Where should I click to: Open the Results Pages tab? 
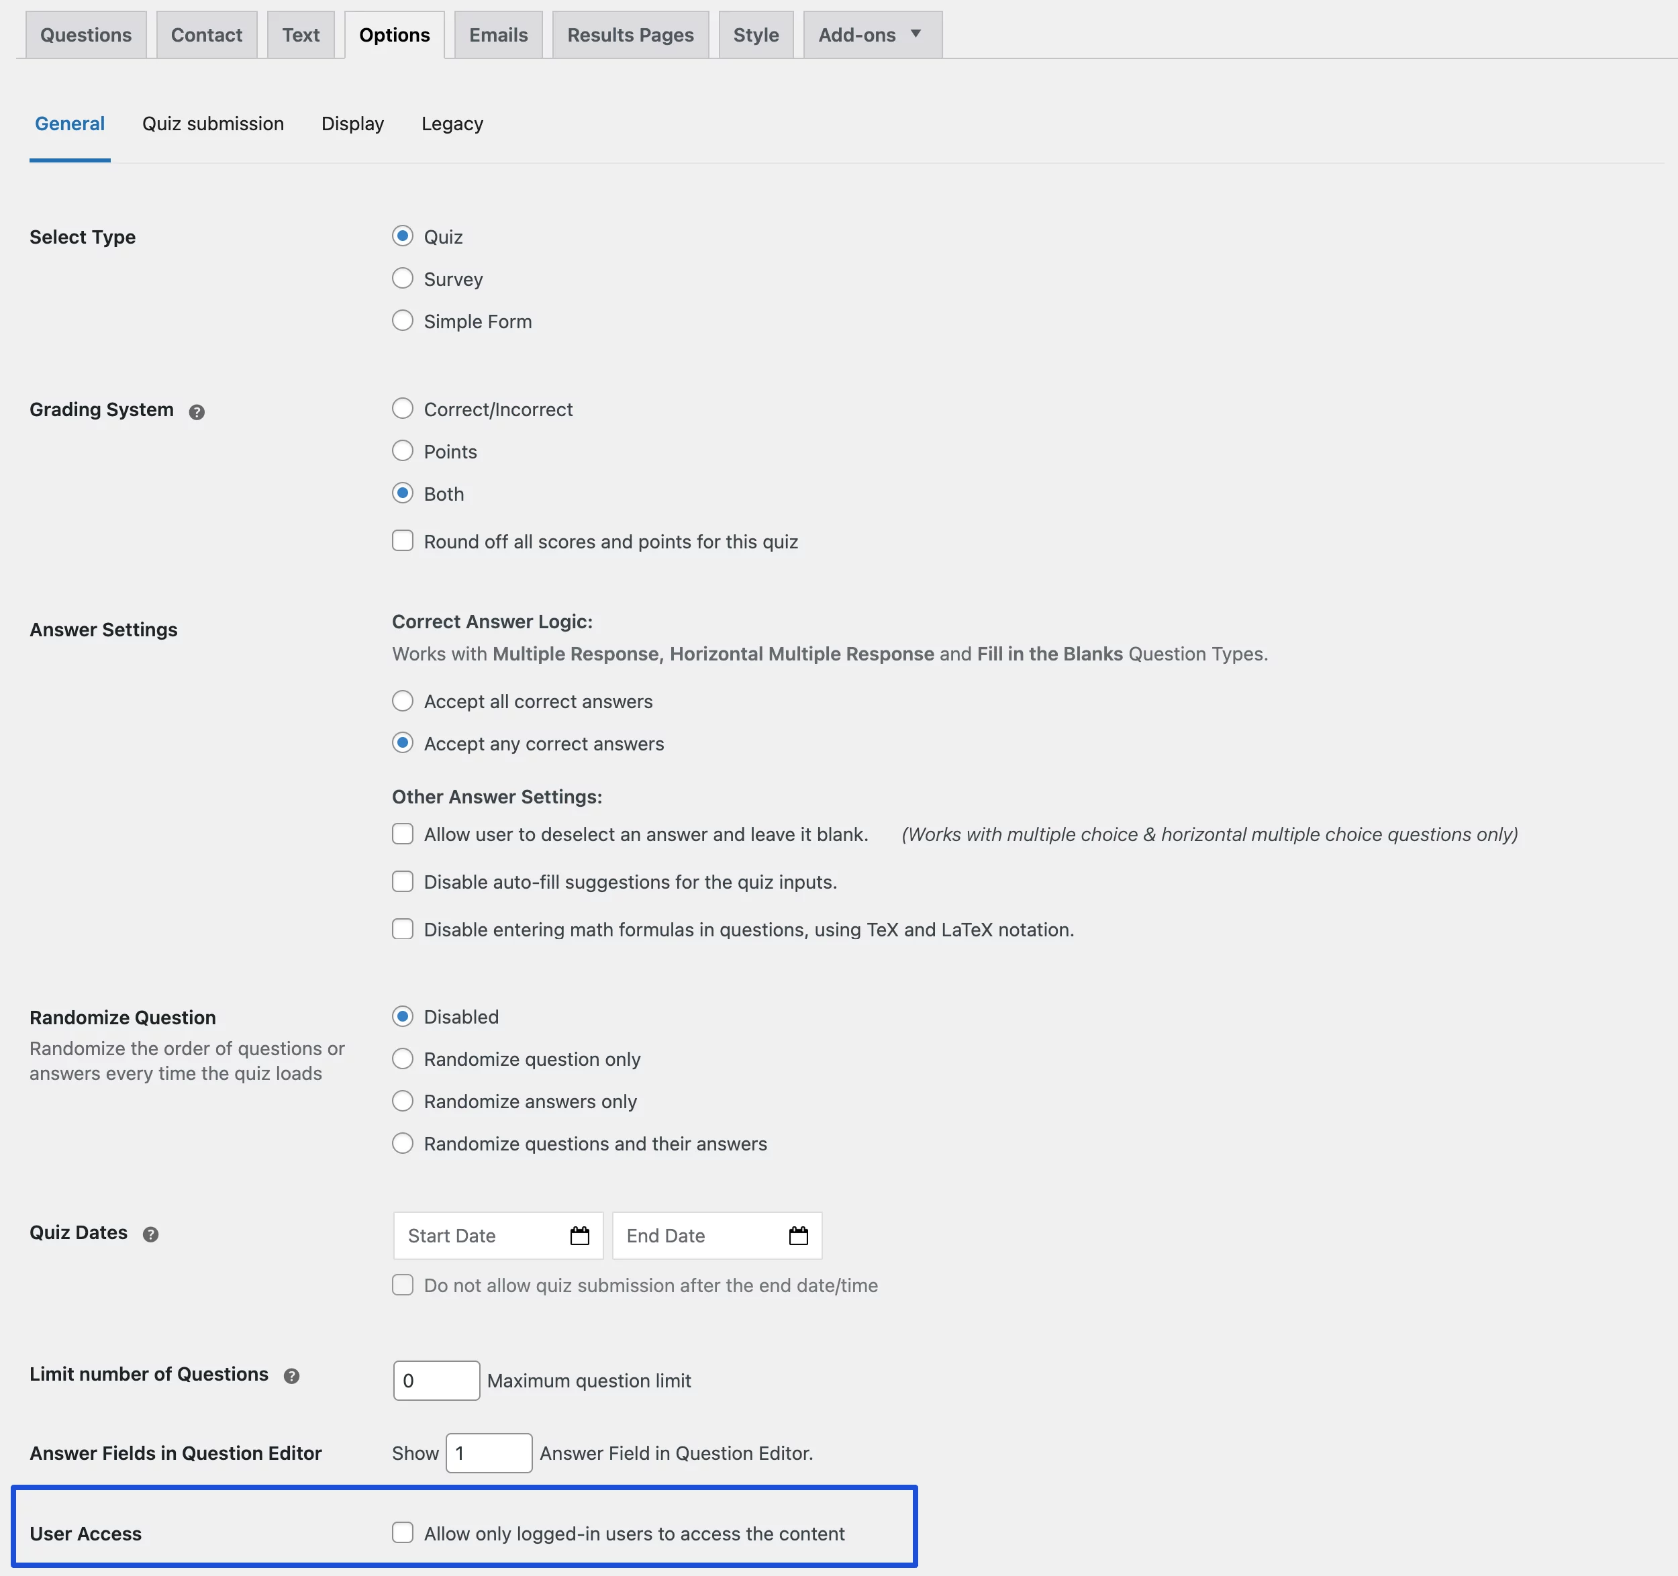(x=630, y=35)
